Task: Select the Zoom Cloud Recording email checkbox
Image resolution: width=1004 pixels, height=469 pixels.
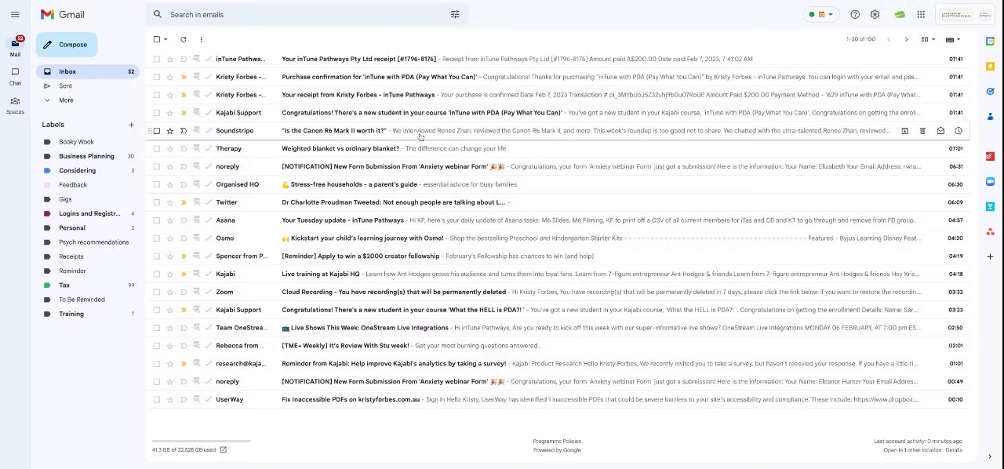Action: pos(157,292)
